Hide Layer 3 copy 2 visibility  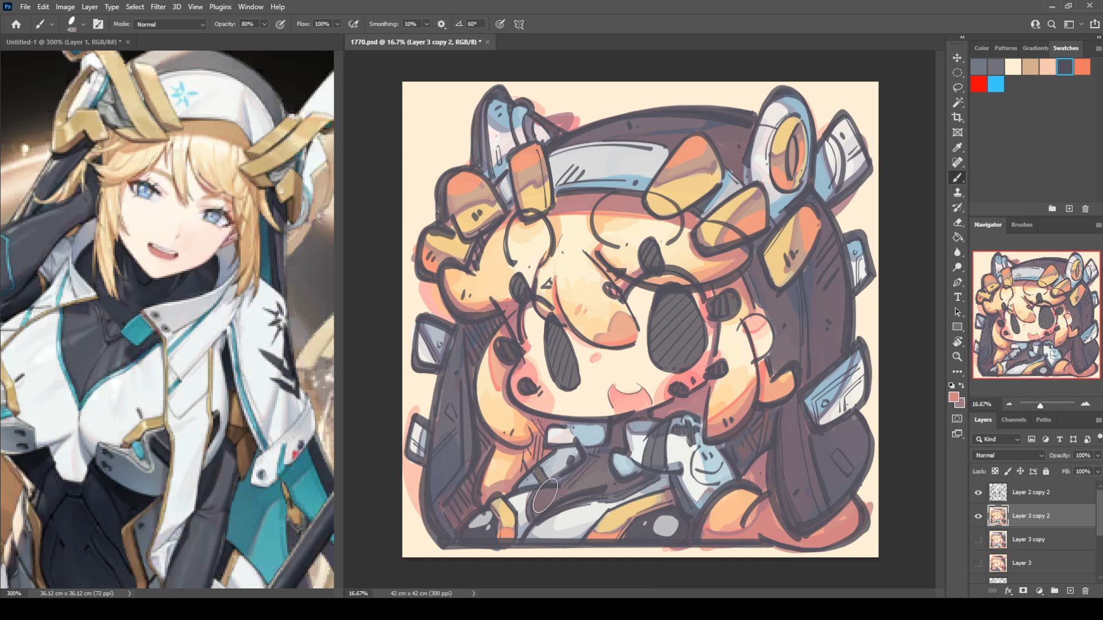tap(978, 516)
